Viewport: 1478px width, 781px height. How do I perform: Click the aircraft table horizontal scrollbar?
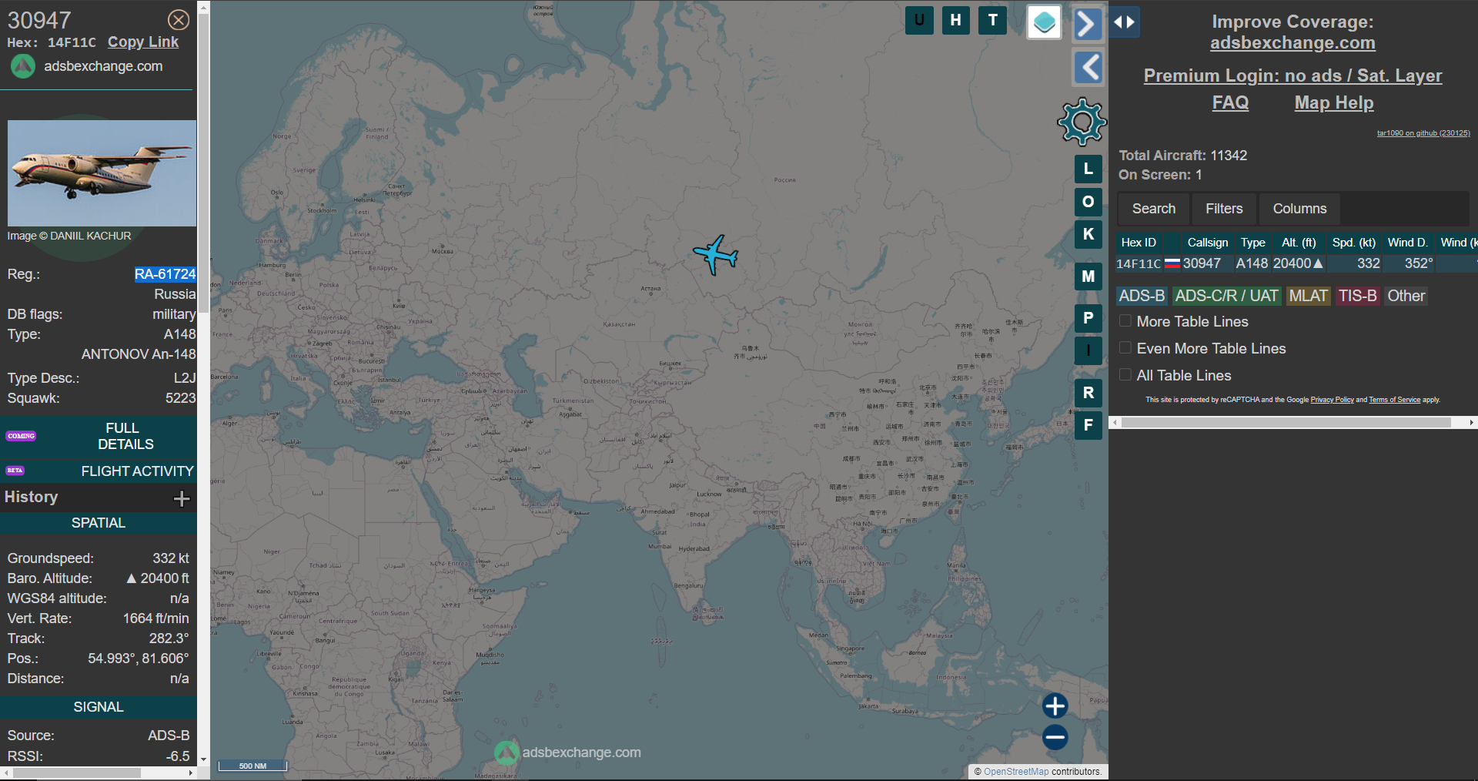point(1286,423)
